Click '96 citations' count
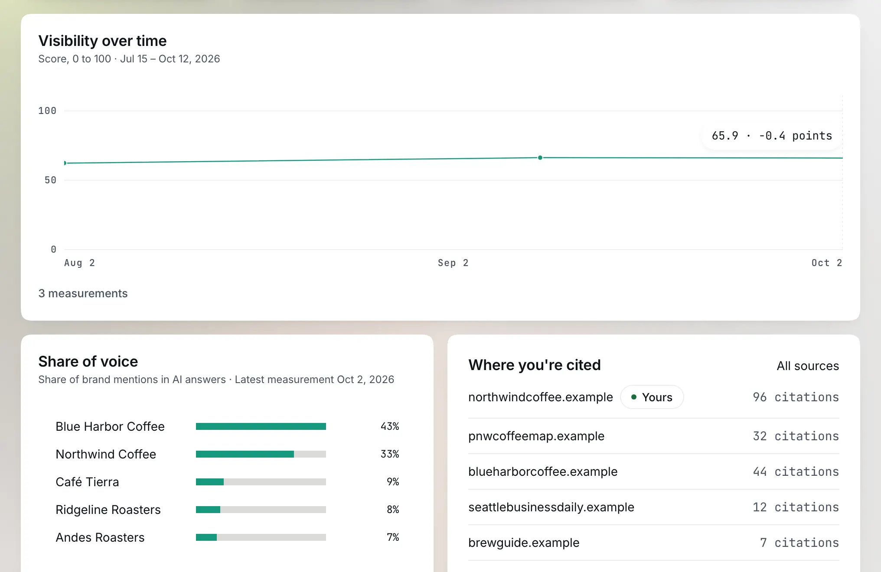881x572 pixels. click(796, 397)
